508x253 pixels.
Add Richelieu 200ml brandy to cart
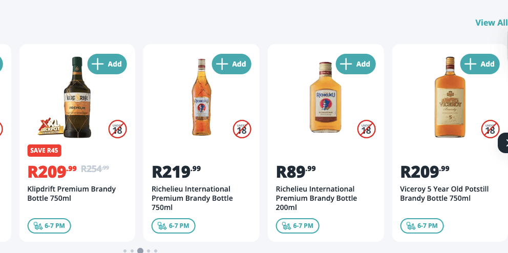[x=356, y=64]
